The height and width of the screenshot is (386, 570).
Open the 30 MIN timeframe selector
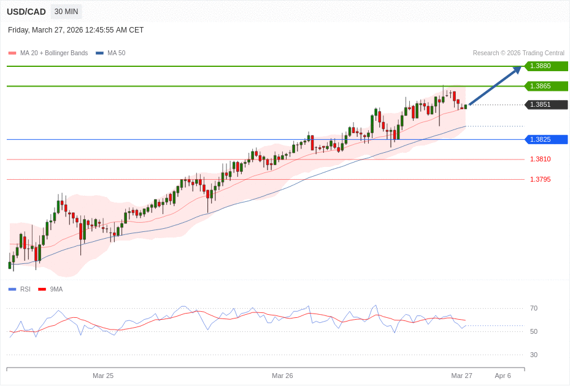66,11
